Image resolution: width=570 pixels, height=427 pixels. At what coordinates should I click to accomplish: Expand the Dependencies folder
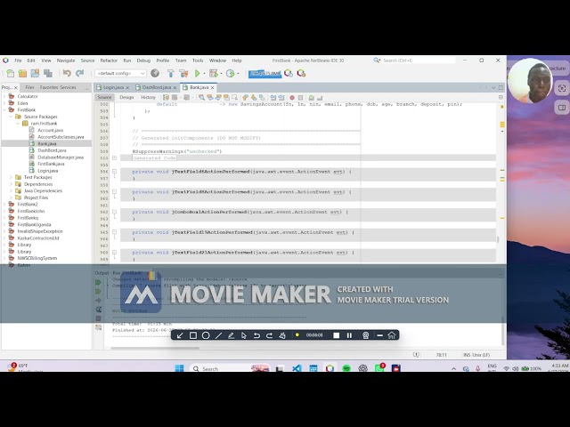(x=11, y=184)
